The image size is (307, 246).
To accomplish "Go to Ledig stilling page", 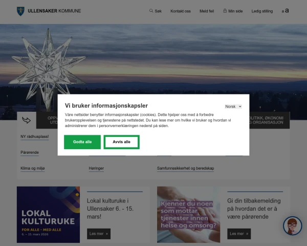I will tap(262, 11).
